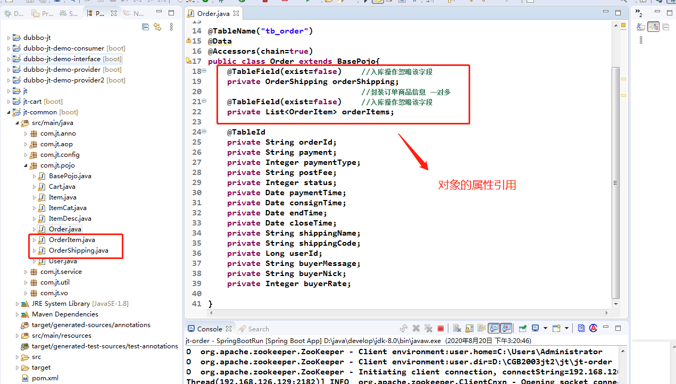Open OrderShipping.java in the tree

click(78, 251)
